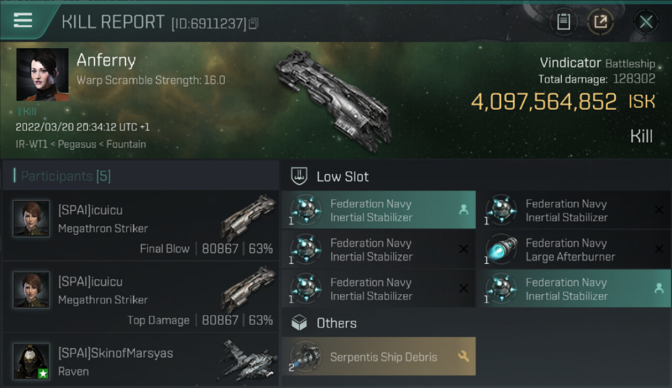Share the kill report externally

(600, 22)
